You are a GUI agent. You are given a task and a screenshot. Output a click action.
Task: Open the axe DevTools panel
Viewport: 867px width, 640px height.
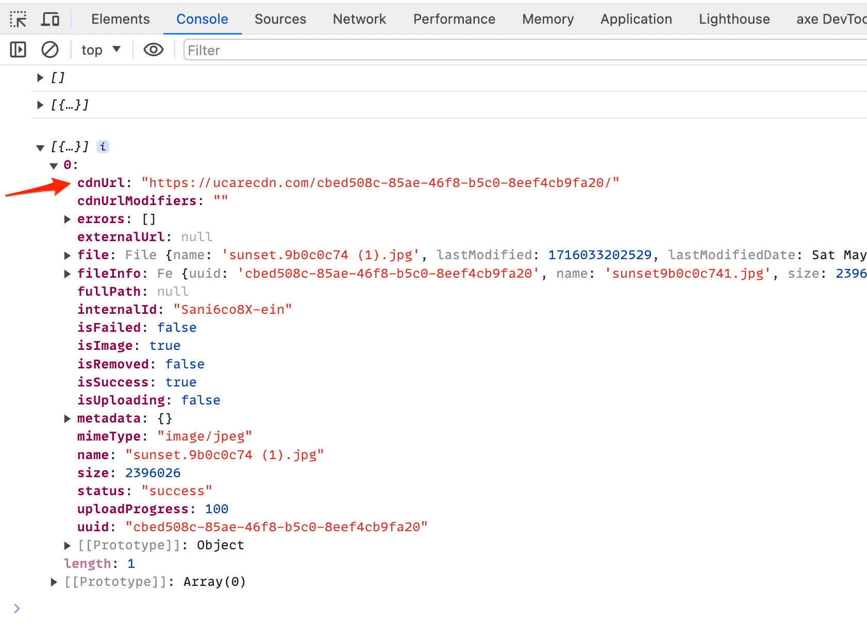831,19
